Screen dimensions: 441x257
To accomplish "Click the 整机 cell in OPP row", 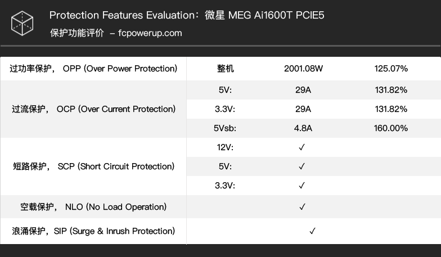I will pos(225,69).
